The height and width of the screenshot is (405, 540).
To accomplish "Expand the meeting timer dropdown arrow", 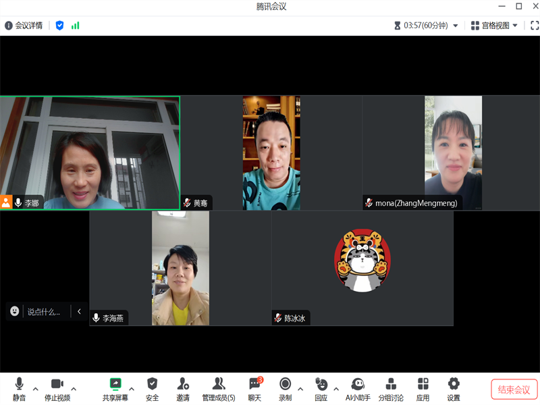I will [x=456, y=26].
